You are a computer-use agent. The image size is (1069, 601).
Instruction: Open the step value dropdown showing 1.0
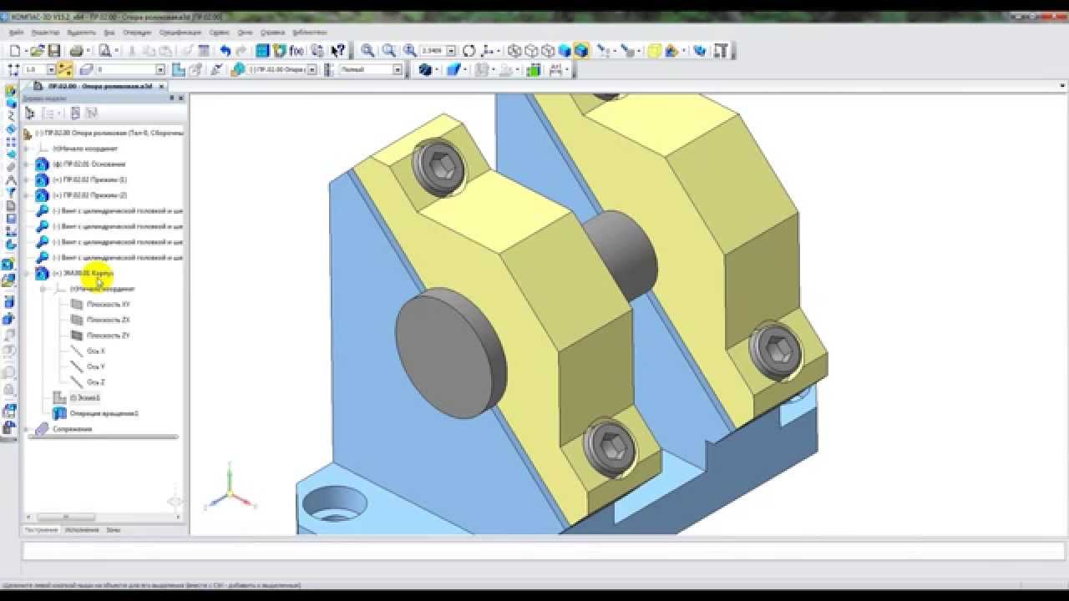tap(51, 70)
